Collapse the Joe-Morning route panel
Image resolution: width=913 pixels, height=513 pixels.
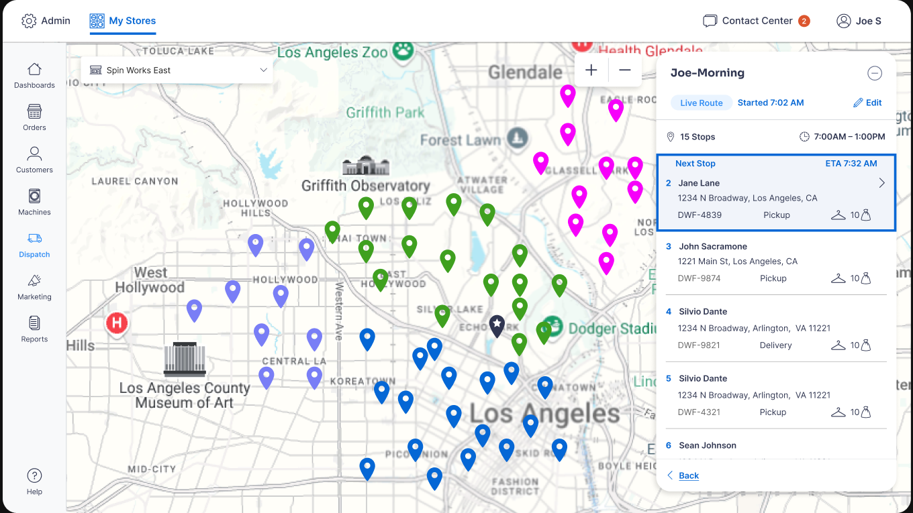tap(874, 73)
